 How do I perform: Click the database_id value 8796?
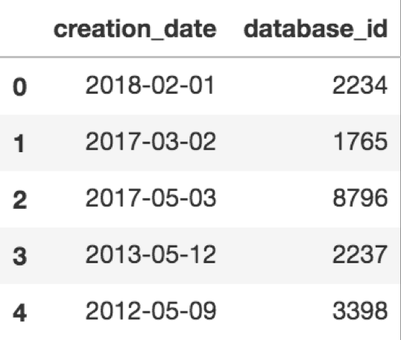[x=360, y=198]
